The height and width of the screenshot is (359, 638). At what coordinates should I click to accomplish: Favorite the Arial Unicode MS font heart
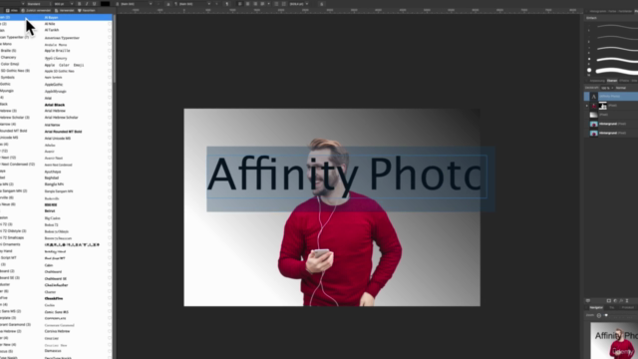(x=109, y=138)
